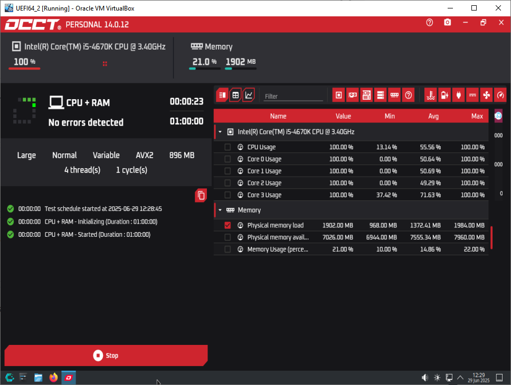Open OCCT help question mark icon

430,23
